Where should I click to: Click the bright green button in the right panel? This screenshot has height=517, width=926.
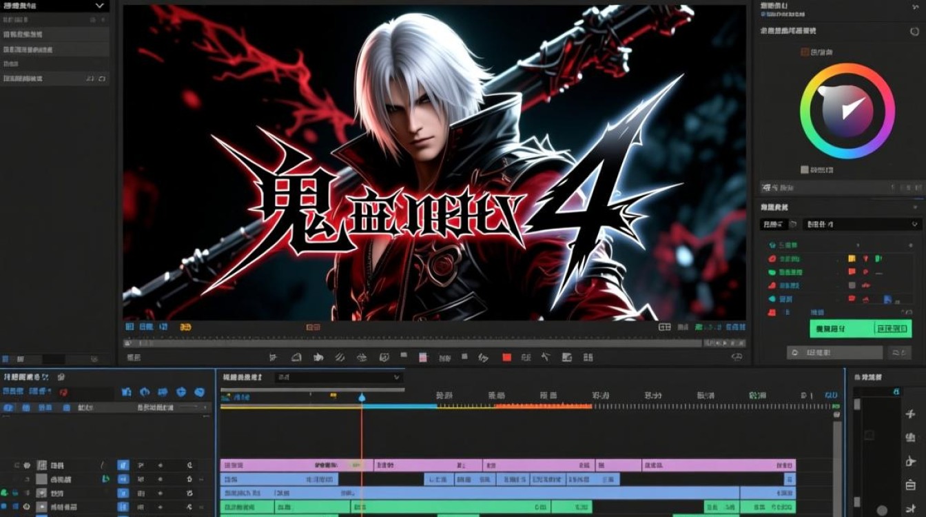(x=860, y=329)
